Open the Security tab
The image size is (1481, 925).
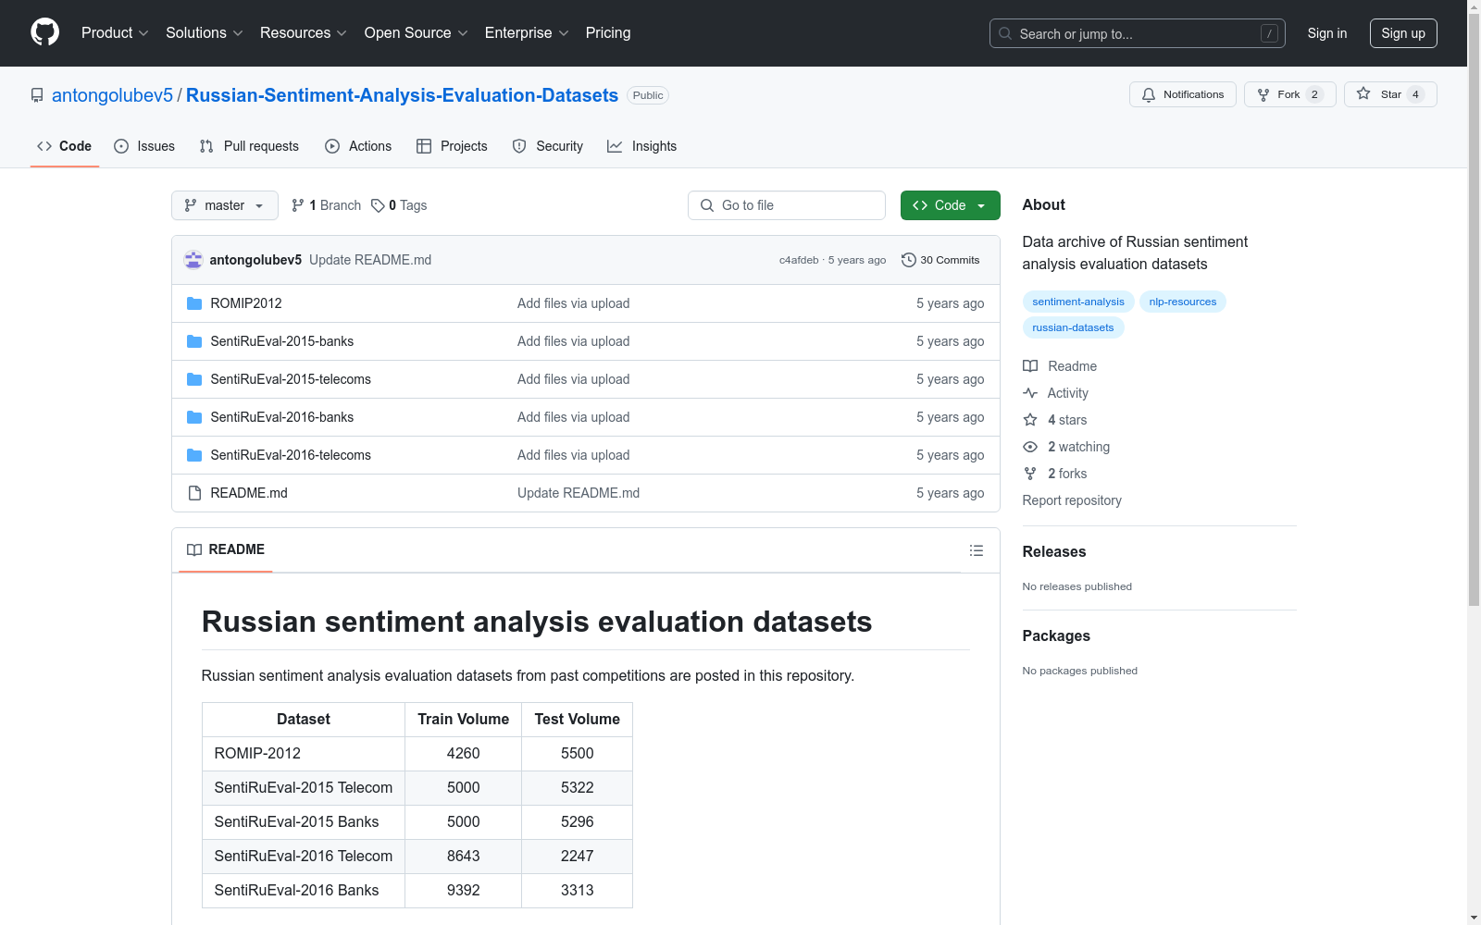[x=548, y=146]
